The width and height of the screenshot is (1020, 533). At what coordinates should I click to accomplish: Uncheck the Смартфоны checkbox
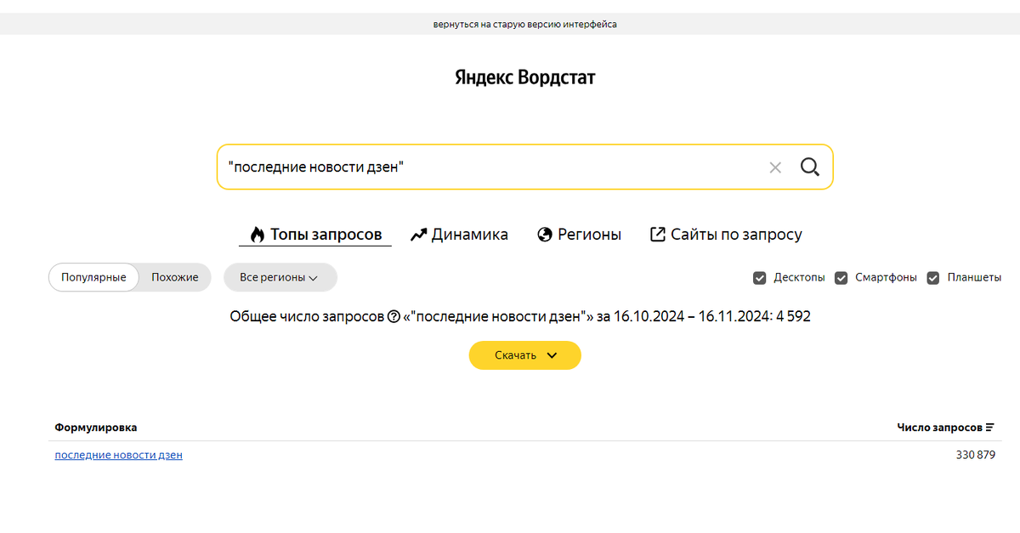(x=841, y=278)
